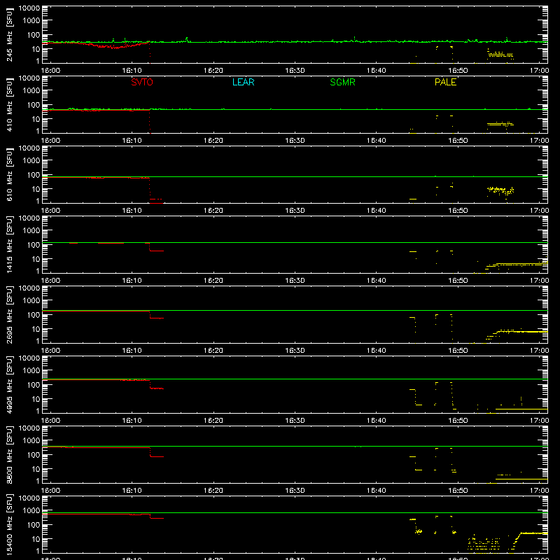
Task: Click the 16:50 time label of 245 MHz plot
Action: 458,71
